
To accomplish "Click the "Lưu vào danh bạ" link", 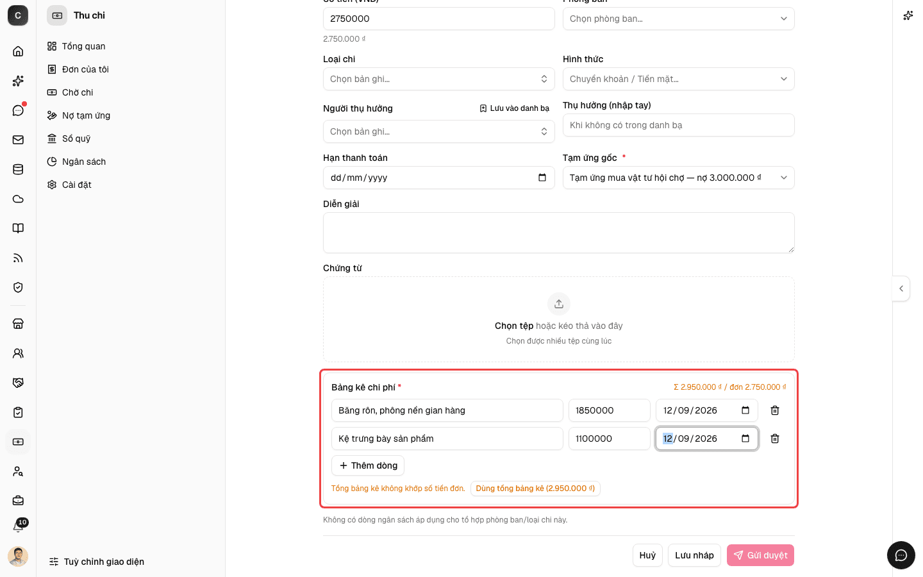I will click(514, 108).
